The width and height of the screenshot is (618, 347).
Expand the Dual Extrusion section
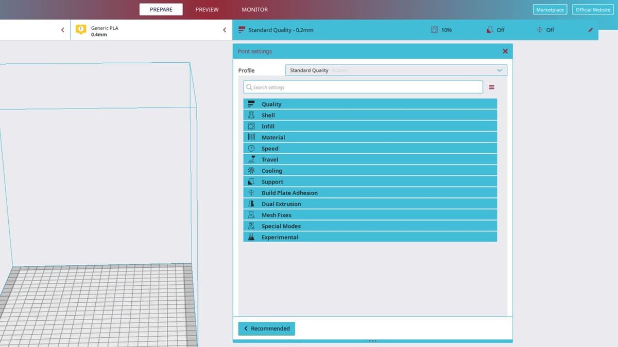(370, 204)
